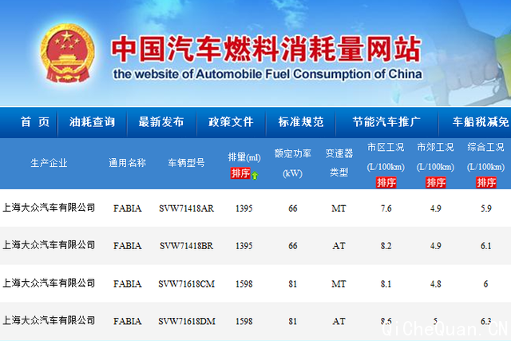Click power value 66 in SVW71418BR row
The image size is (511, 341).
coord(293,246)
